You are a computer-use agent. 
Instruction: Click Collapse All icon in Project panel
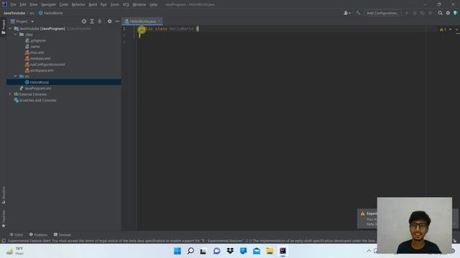click(x=100, y=21)
